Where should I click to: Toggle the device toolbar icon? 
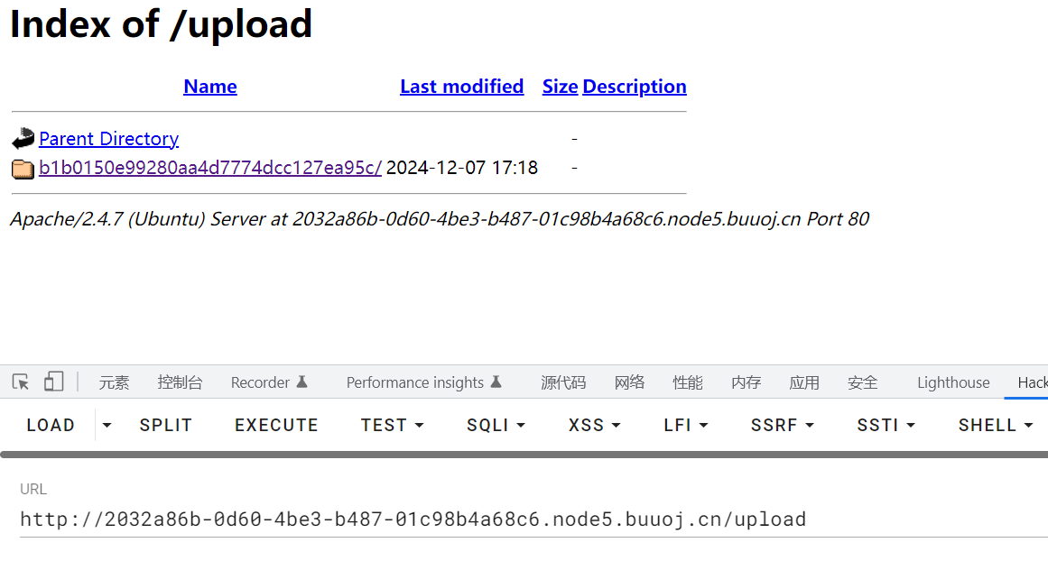click(54, 382)
